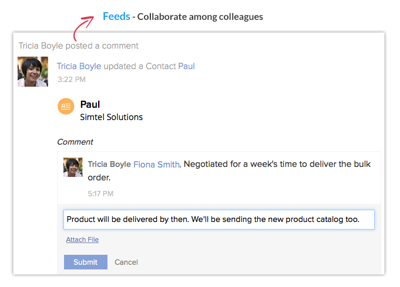Click the 5:17 PM comment timestamp
The image size is (400, 287).
(x=100, y=194)
